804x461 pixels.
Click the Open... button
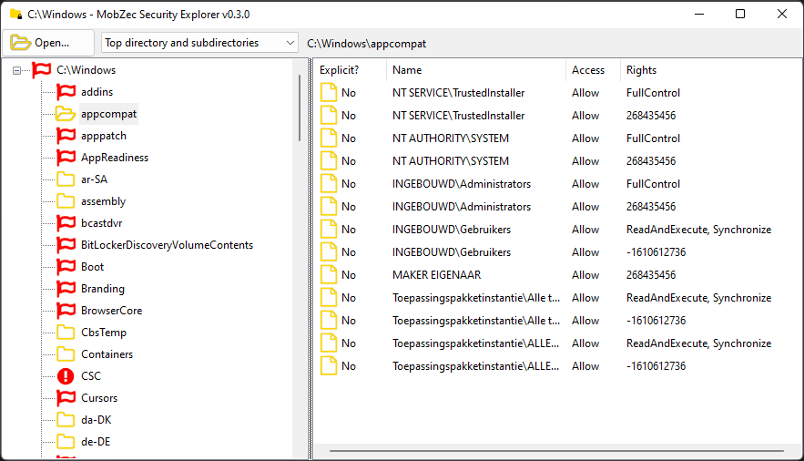point(48,43)
